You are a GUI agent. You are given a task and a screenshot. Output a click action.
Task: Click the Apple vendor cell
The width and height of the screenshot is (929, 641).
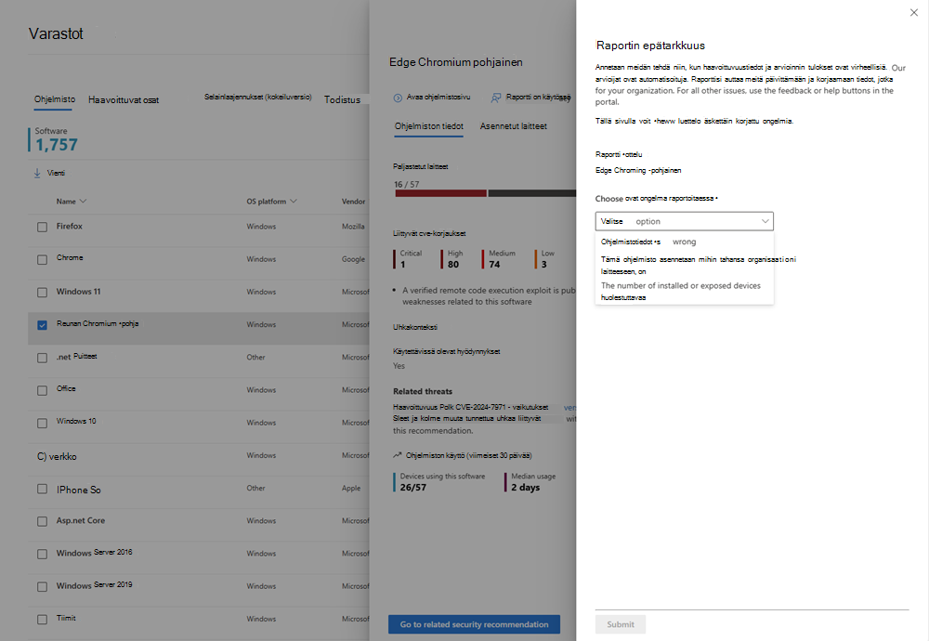point(351,488)
